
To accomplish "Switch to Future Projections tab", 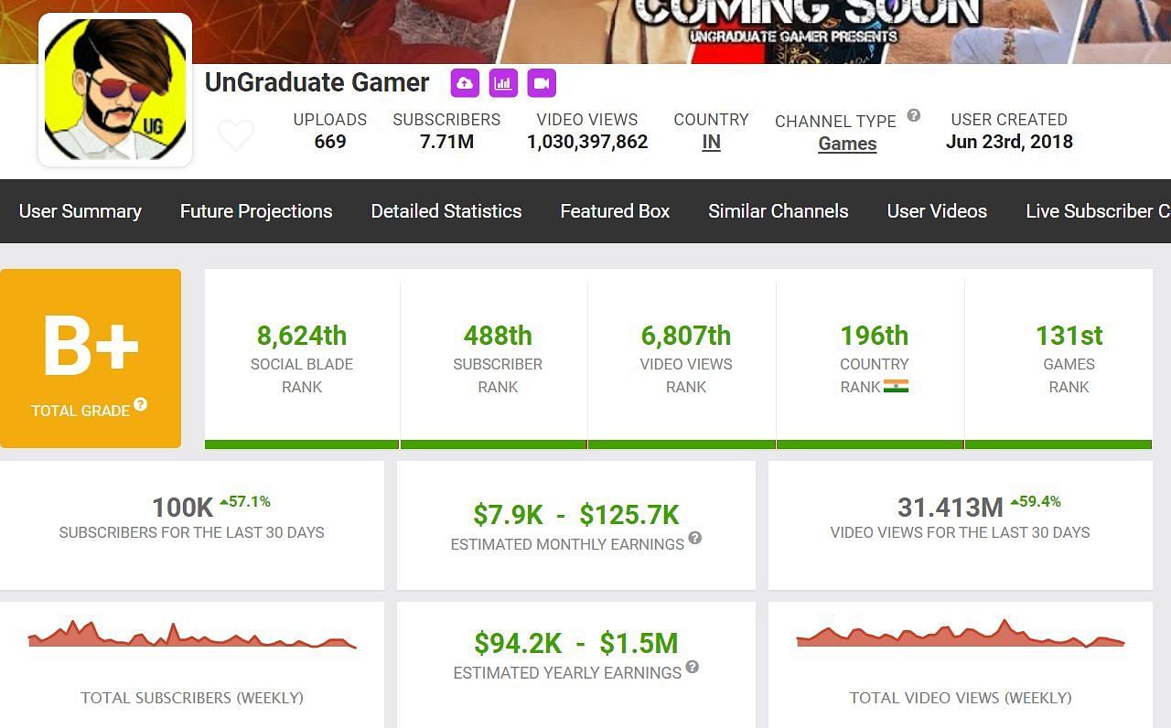I will click(256, 211).
